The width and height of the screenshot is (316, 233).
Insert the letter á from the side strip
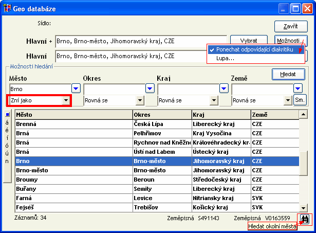(x=7, y=122)
